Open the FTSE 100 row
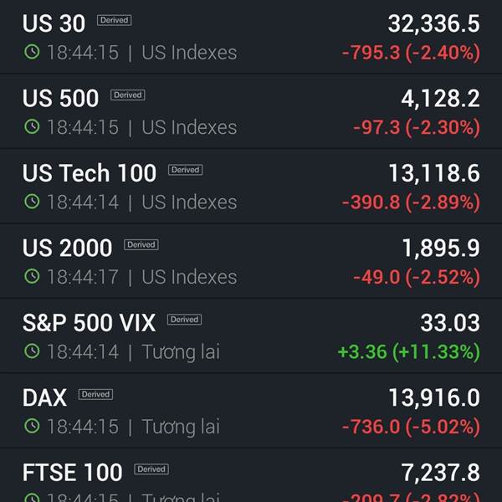 click(x=251, y=475)
